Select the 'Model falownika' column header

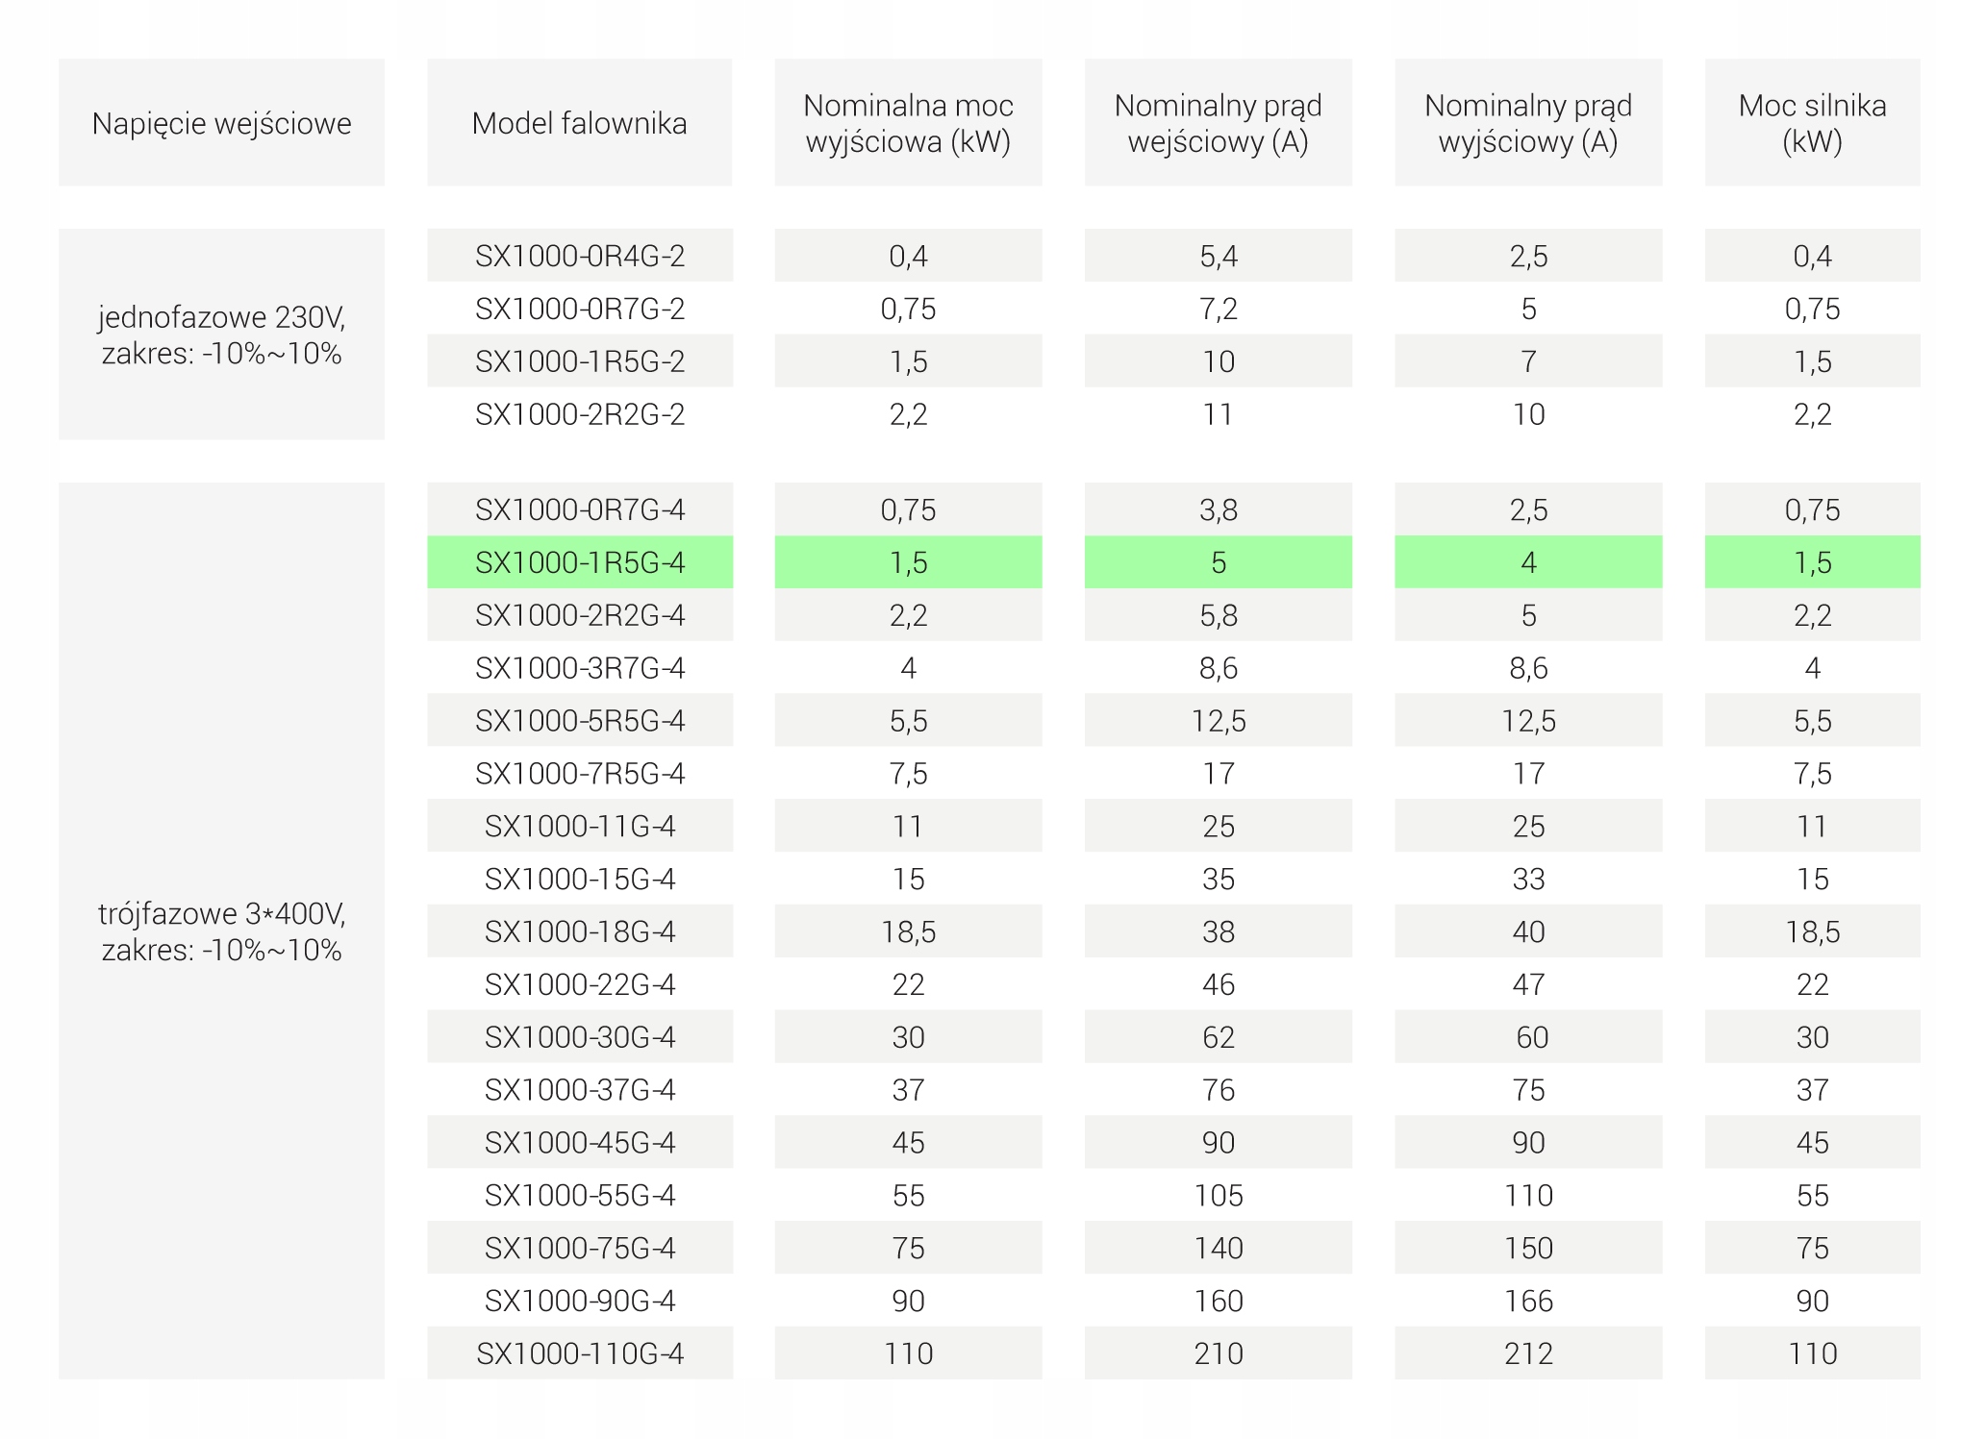pyautogui.click(x=579, y=123)
